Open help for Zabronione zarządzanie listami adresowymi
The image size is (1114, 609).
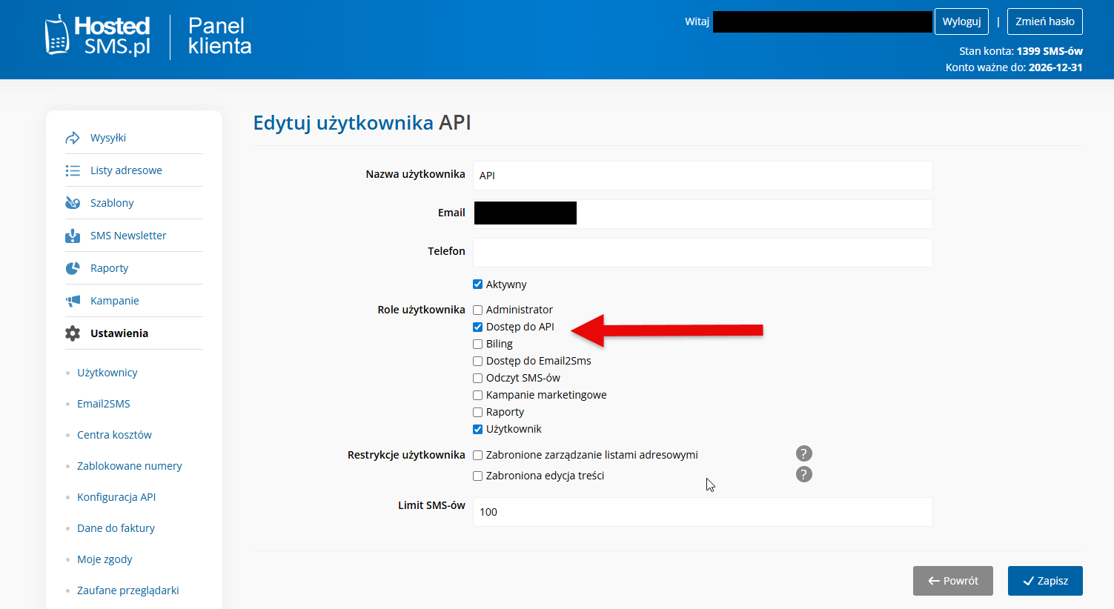804,453
